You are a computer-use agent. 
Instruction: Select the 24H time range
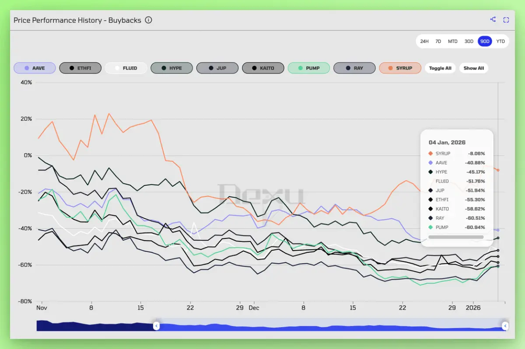424,41
